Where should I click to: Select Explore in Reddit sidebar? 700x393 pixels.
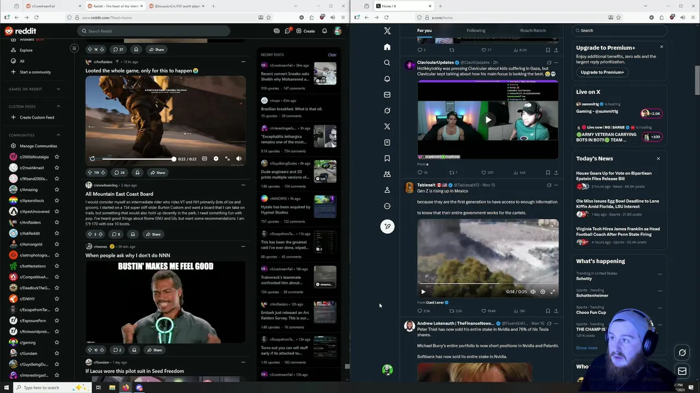(x=26, y=50)
